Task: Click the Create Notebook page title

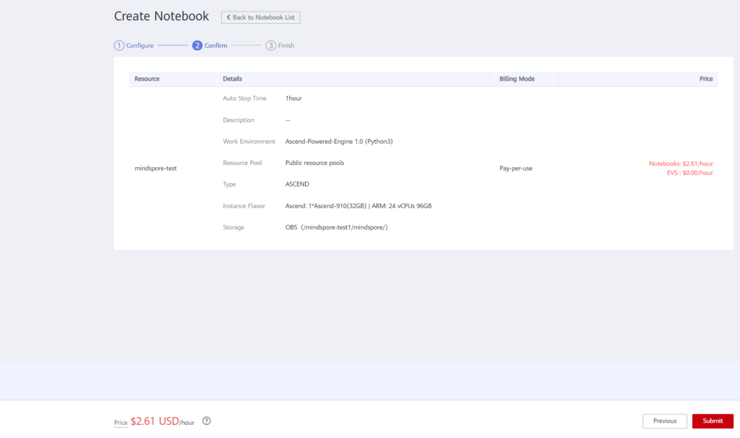Action: [161, 16]
